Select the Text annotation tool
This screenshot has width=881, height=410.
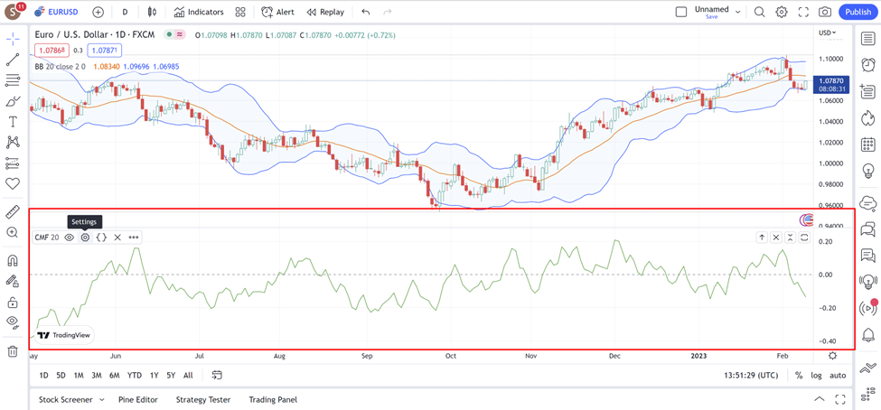(13, 122)
